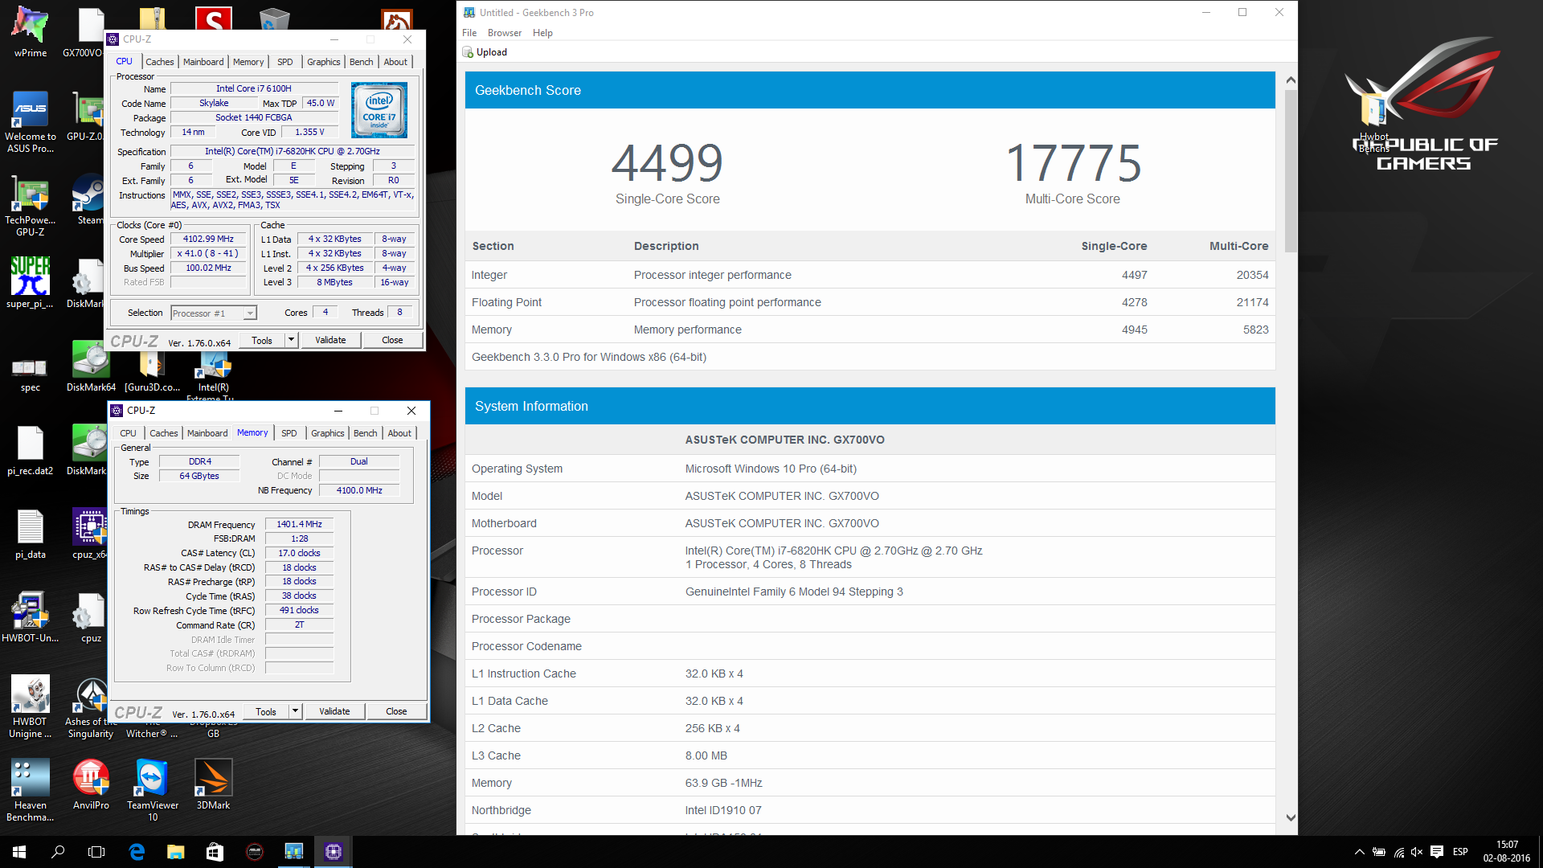
Task: Click the Tools button in the upper CPU-Z window
Action: 262,340
